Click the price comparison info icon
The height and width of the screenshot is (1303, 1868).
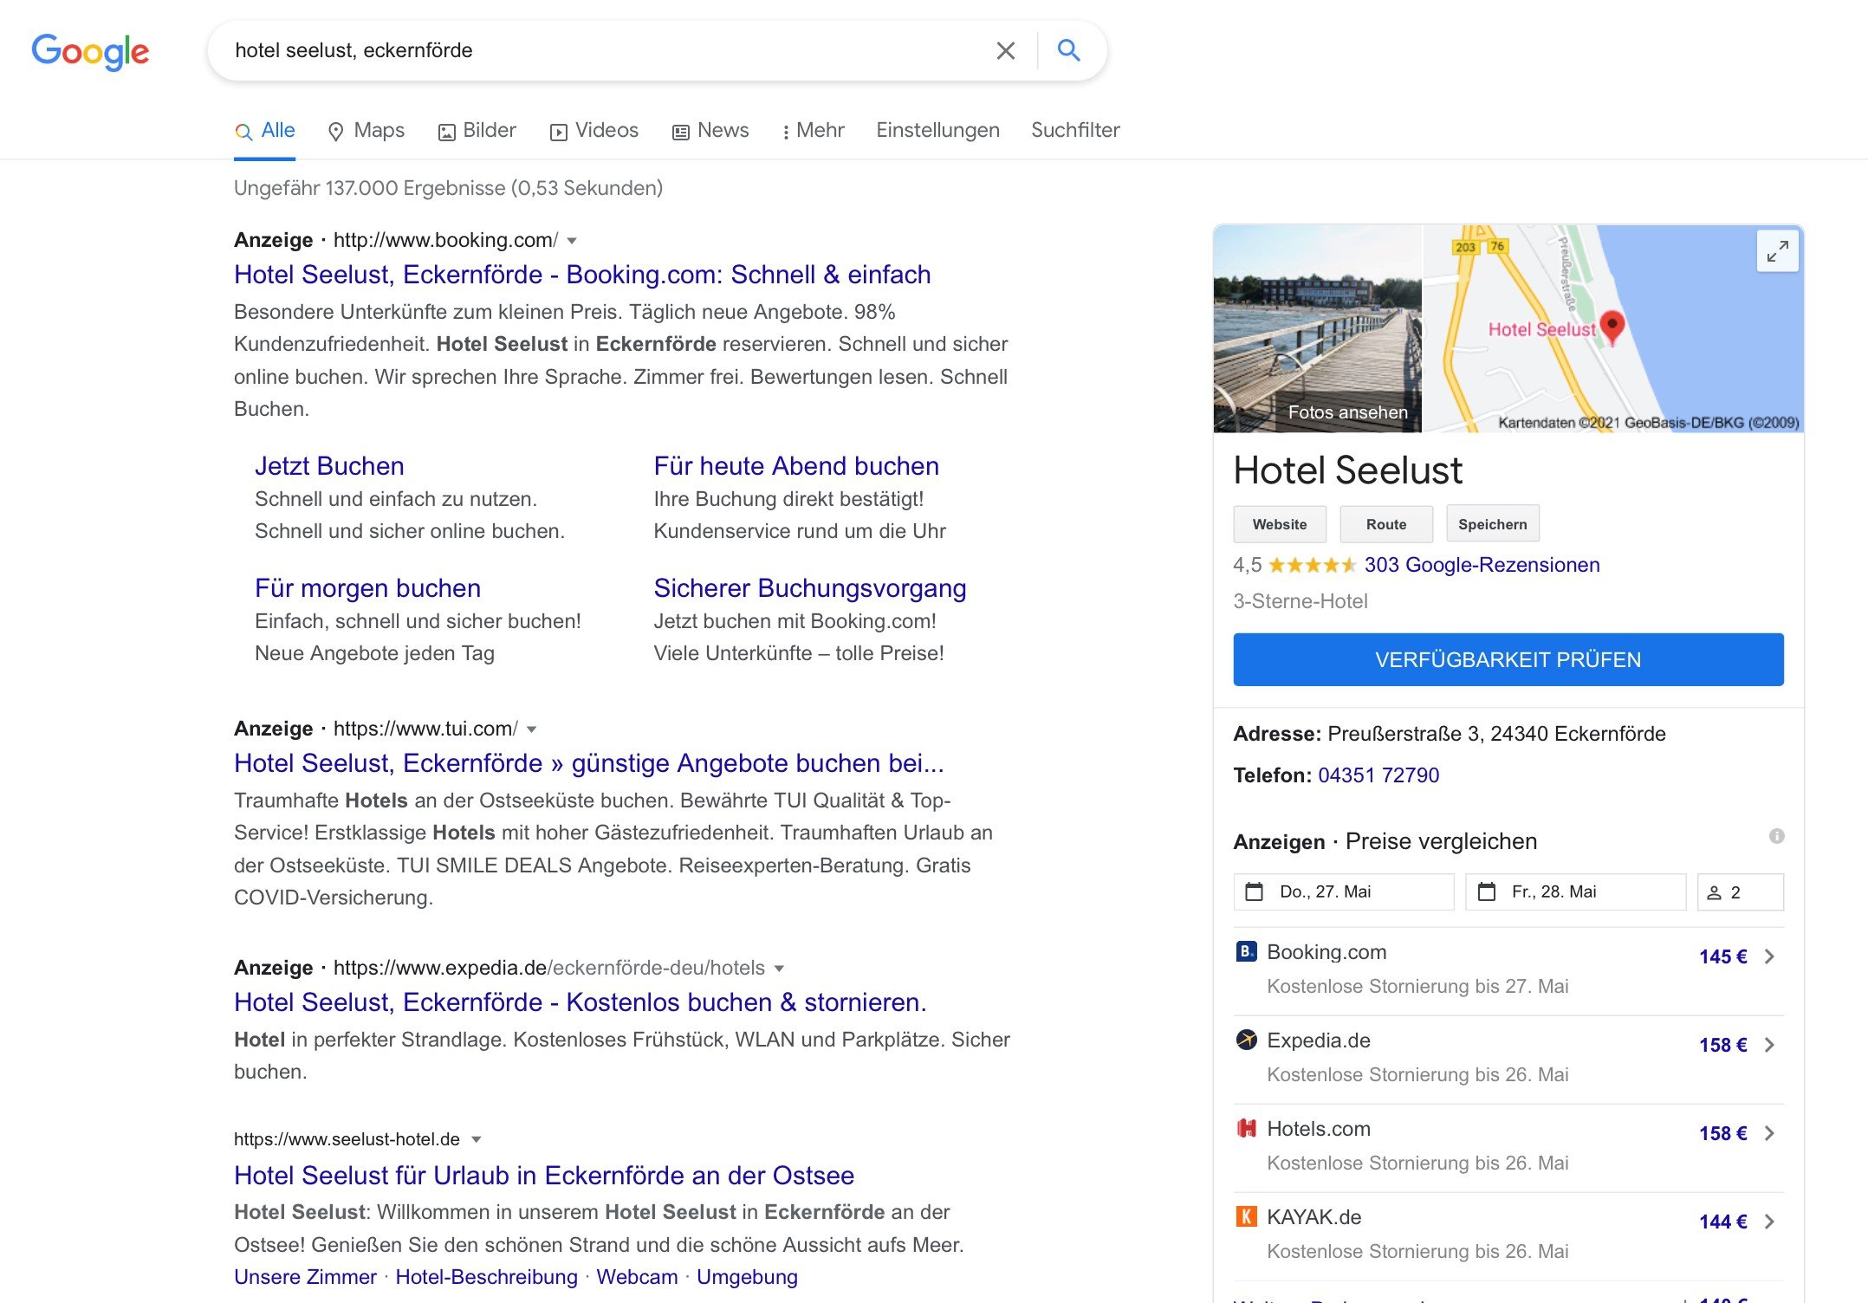(1776, 836)
